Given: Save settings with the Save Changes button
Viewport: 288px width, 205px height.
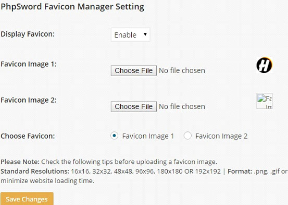Looking at the screenshot, I should click(27, 199).
